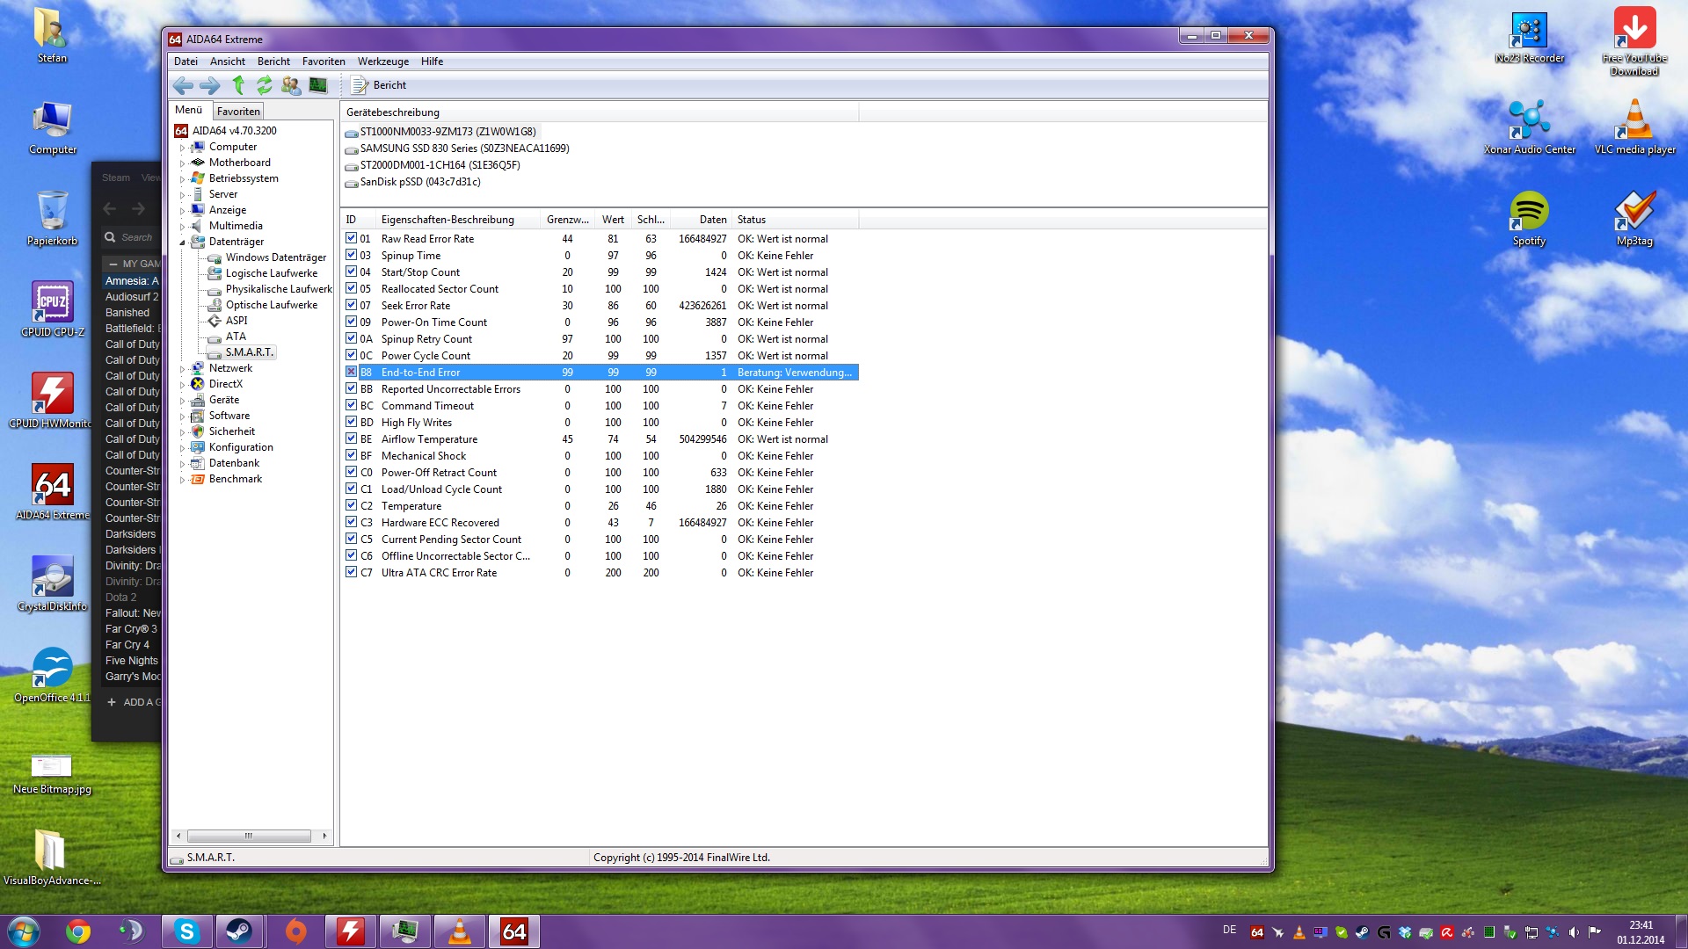Toggle the Ultra ATA CRC Error Rate checkbox
Image resolution: width=1688 pixels, height=949 pixels.
351,572
